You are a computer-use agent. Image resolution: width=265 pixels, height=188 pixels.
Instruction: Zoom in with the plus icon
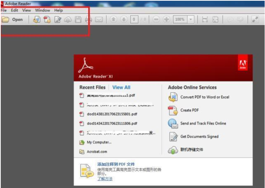(166, 19)
